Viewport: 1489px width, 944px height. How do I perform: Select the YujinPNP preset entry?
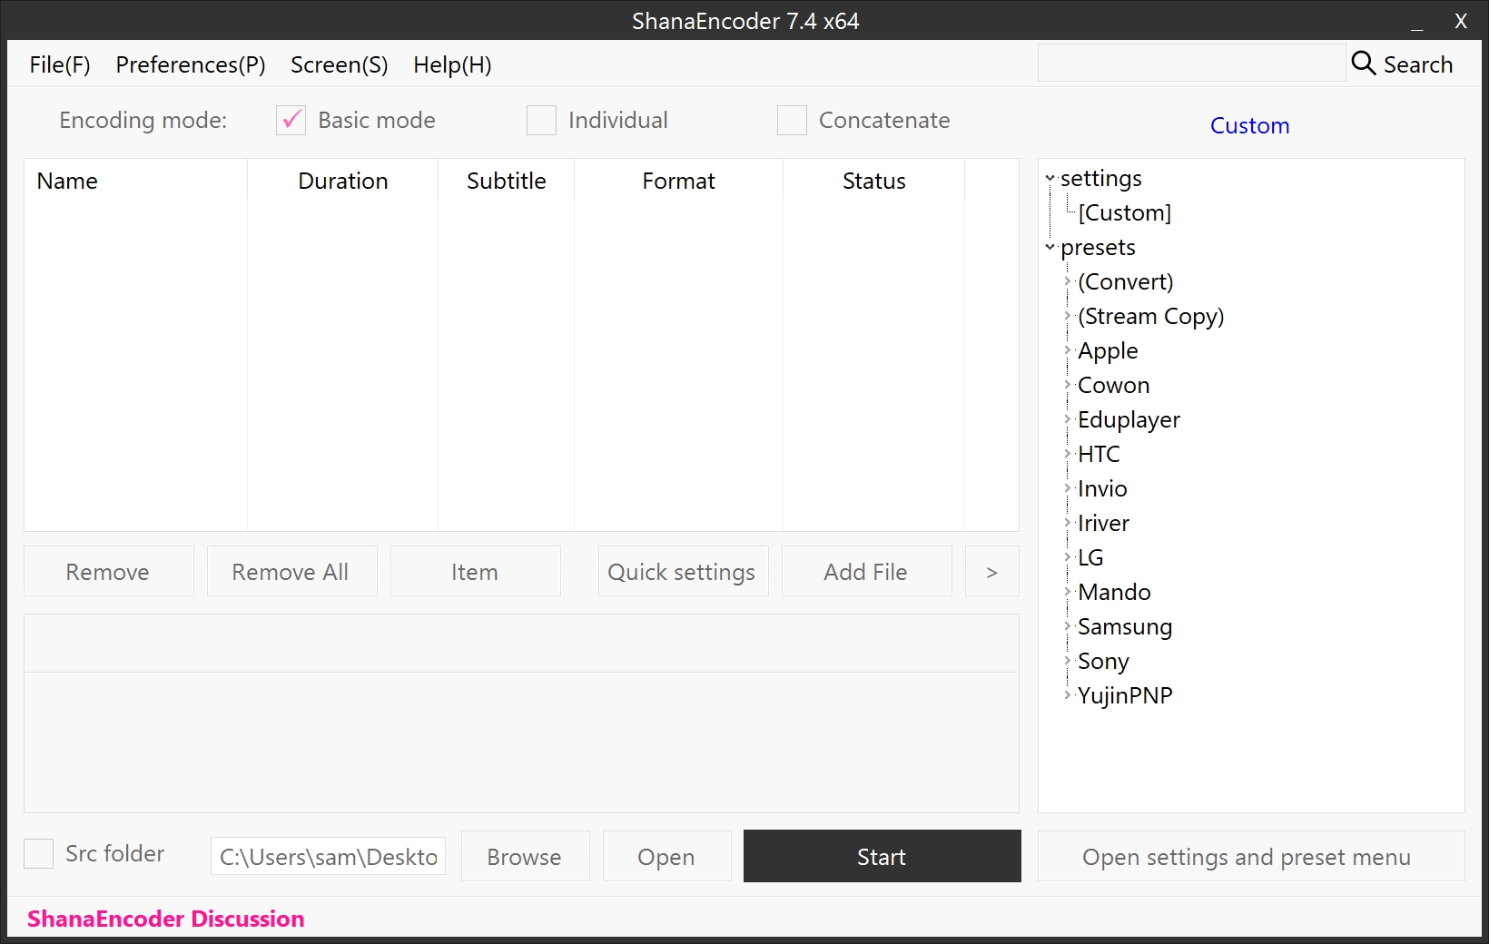click(x=1125, y=695)
